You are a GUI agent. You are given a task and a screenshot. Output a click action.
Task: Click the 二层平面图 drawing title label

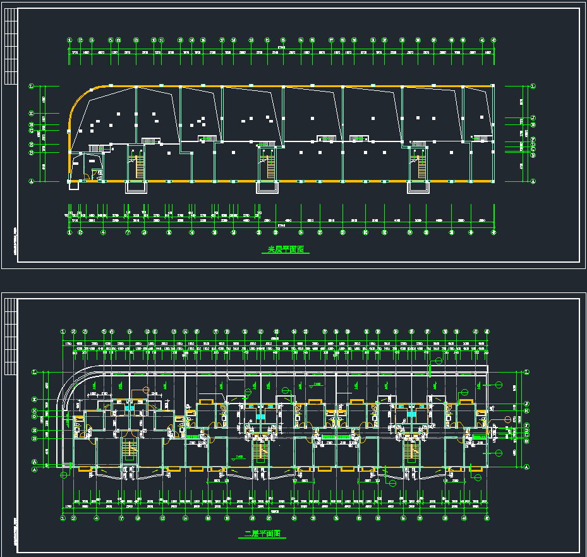[265, 534]
